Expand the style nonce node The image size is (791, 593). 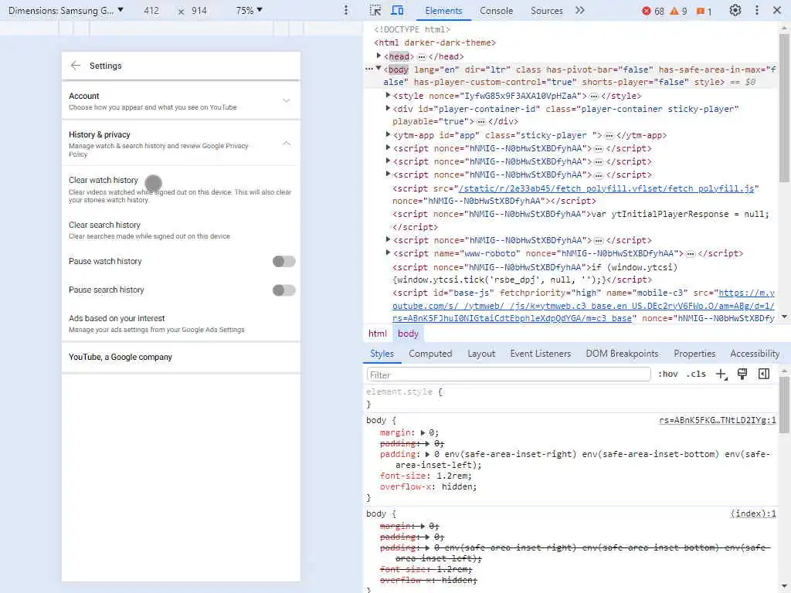click(388, 95)
